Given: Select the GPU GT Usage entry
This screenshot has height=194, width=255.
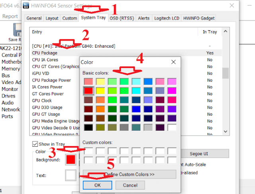Looking at the screenshot, I should (46, 114).
